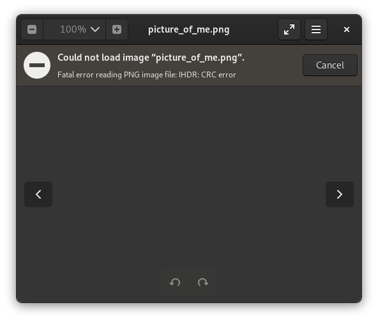Expand the zoom chevron arrow

[x=95, y=29]
